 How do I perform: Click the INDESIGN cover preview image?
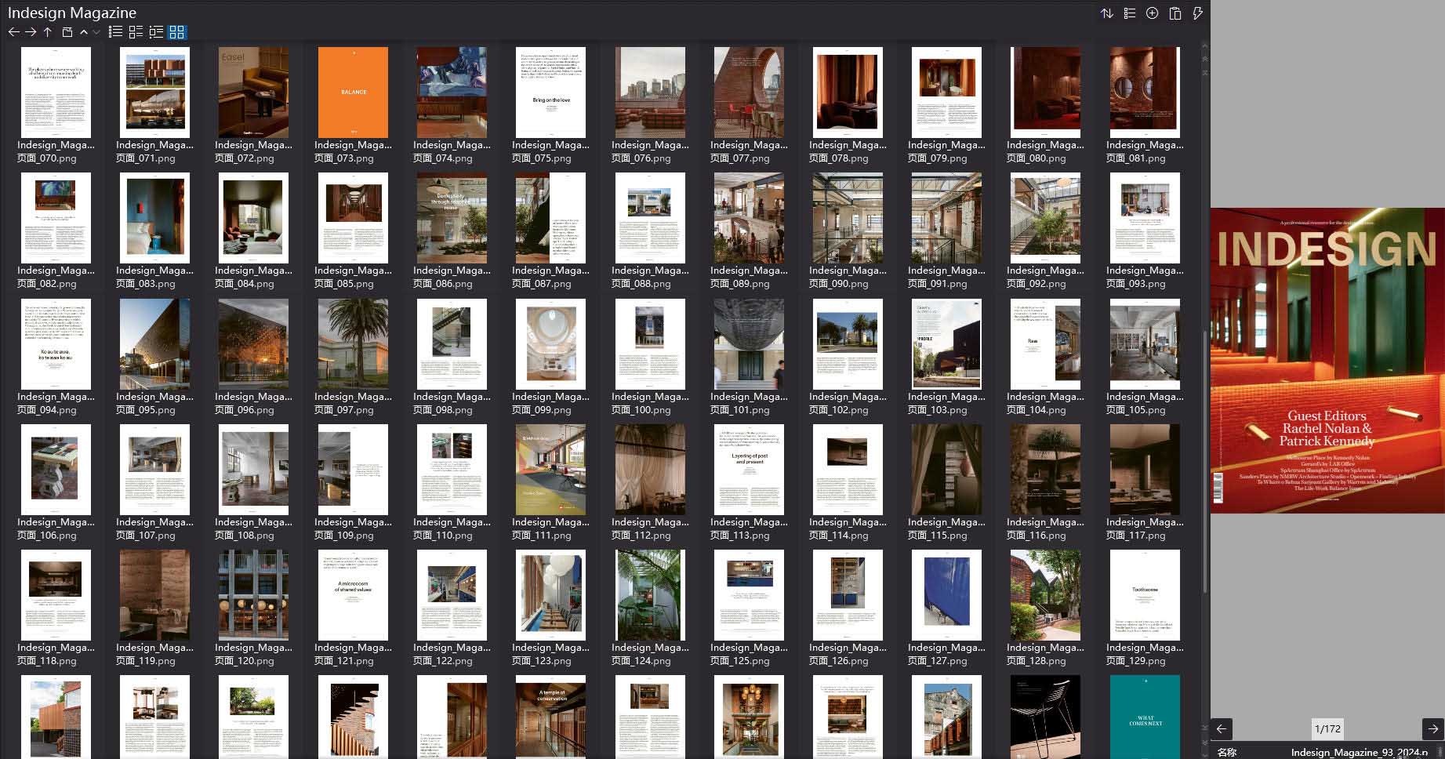click(x=1327, y=361)
